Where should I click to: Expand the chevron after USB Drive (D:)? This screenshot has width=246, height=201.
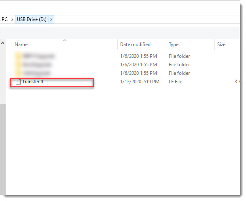click(x=51, y=19)
